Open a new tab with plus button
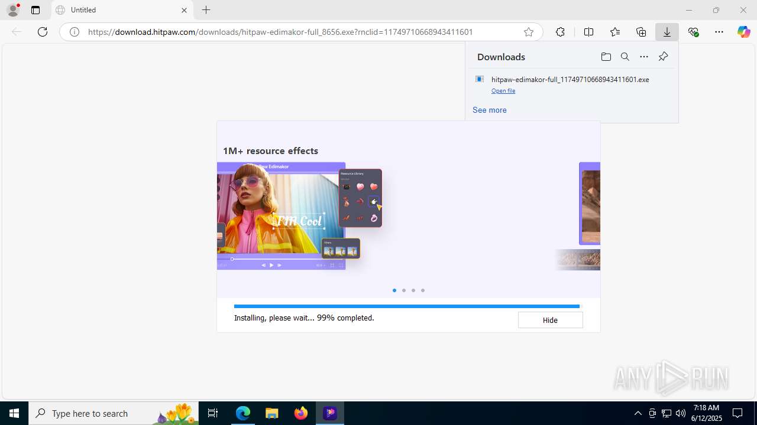 point(206,10)
